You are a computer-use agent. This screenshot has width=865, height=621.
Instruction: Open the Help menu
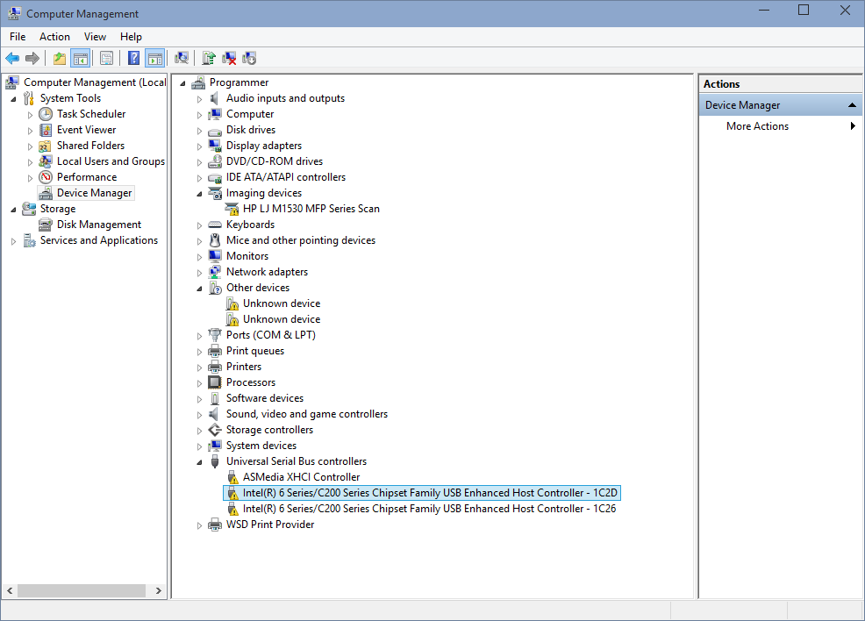(x=131, y=36)
